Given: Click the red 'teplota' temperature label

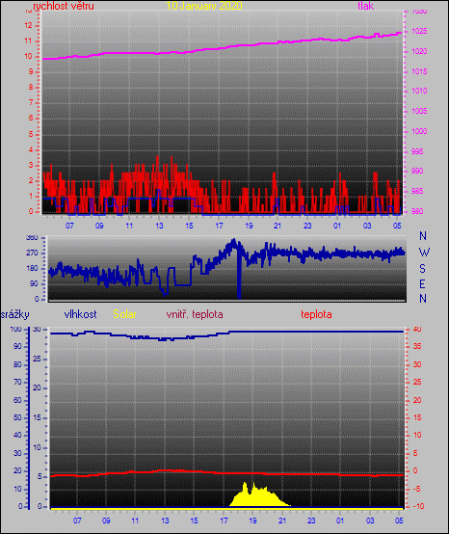Looking at the screenshot, I should pos(316,314).
